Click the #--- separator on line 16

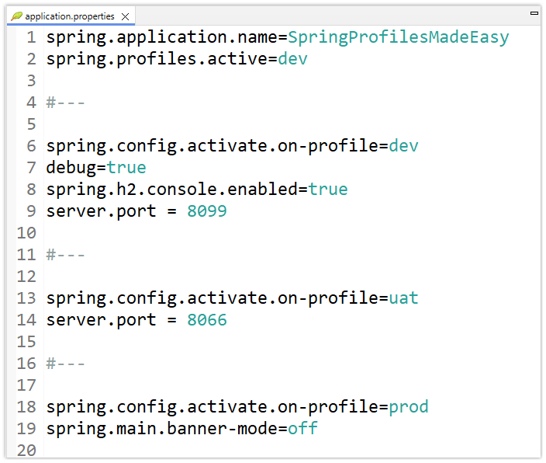click(65, 364)
